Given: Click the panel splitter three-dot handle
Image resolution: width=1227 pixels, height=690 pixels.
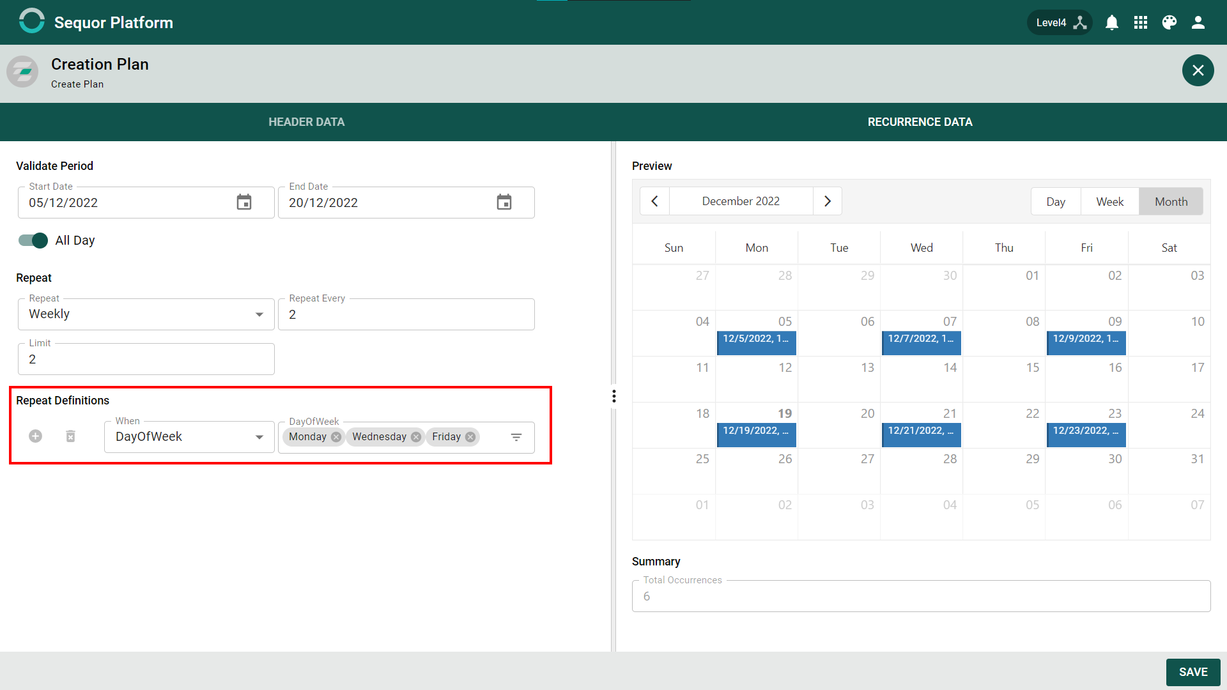Looking at the screenshot, I should 614,397.
